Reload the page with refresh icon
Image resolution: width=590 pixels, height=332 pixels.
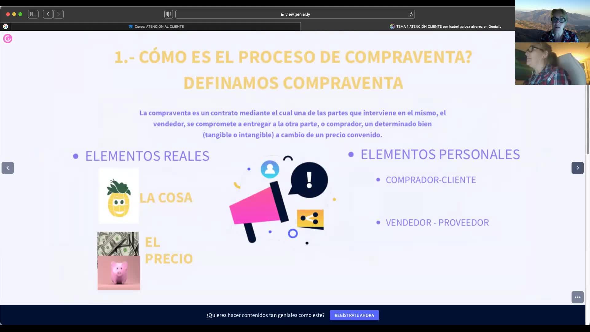(411, 14)
